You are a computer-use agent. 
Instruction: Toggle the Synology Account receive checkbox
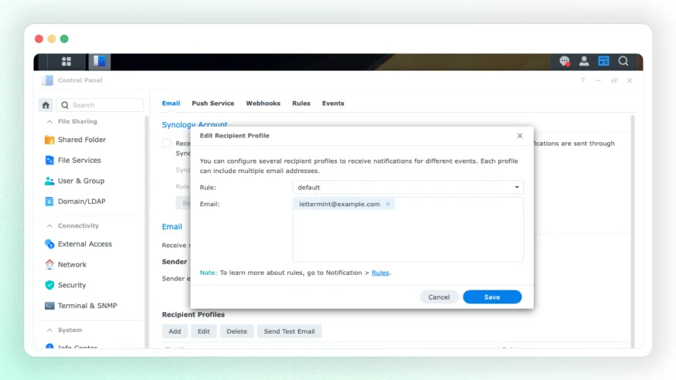(167, 144)
